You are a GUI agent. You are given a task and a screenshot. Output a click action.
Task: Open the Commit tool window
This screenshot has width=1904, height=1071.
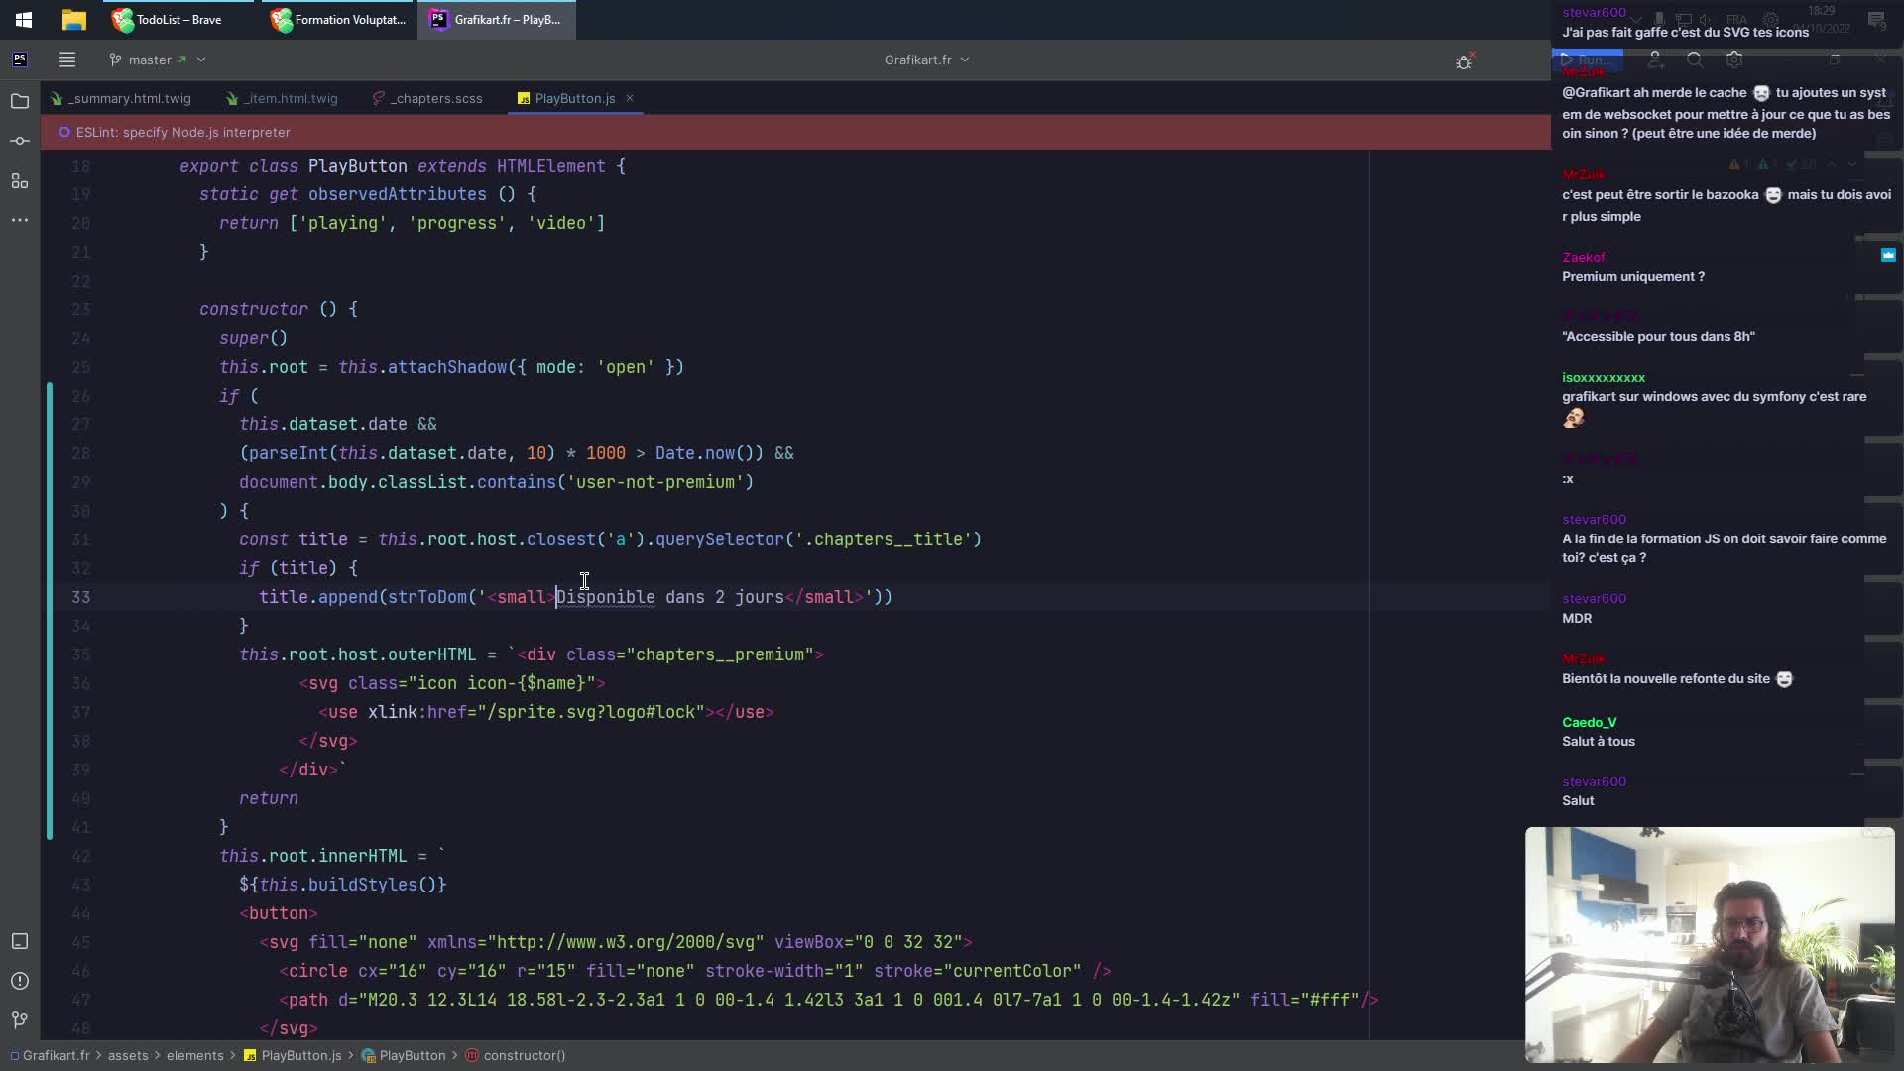click(x=20, y=141)
